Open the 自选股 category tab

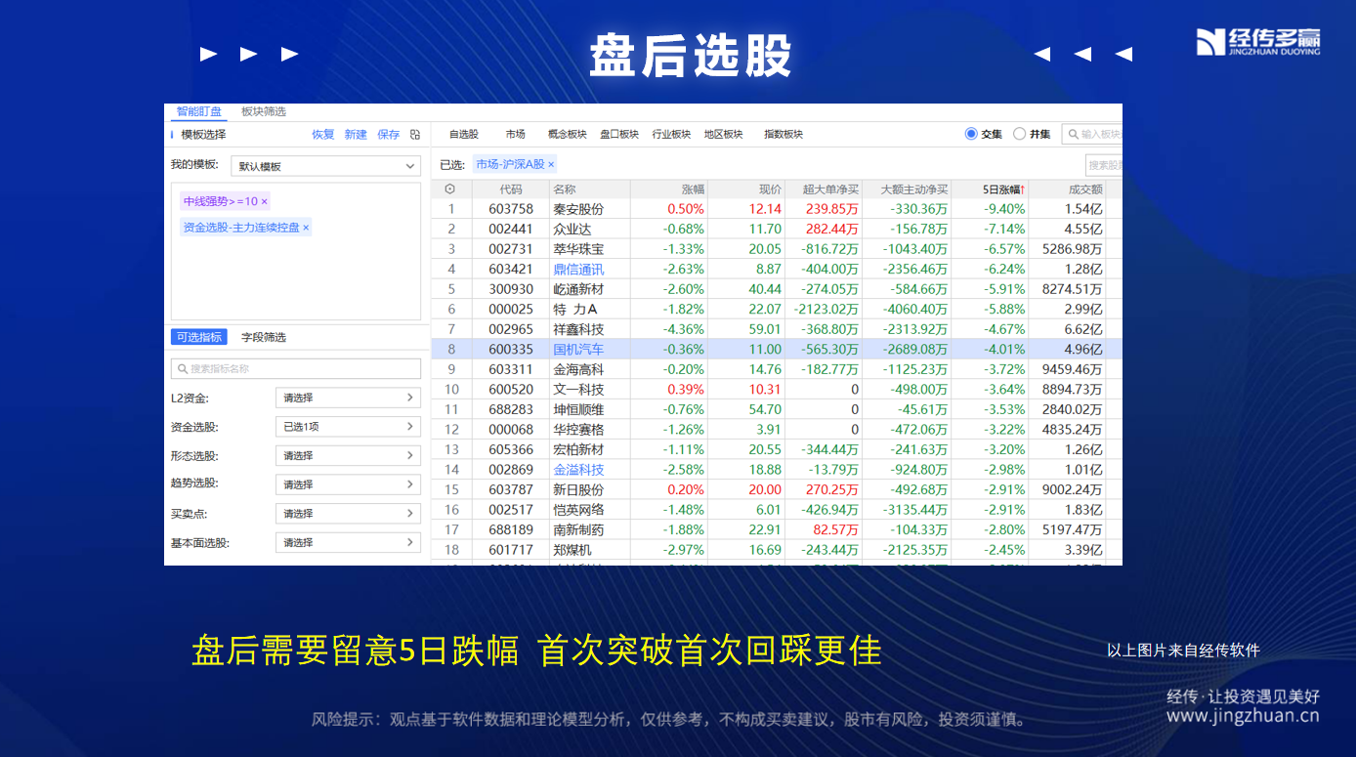click(x=464, y=135)
